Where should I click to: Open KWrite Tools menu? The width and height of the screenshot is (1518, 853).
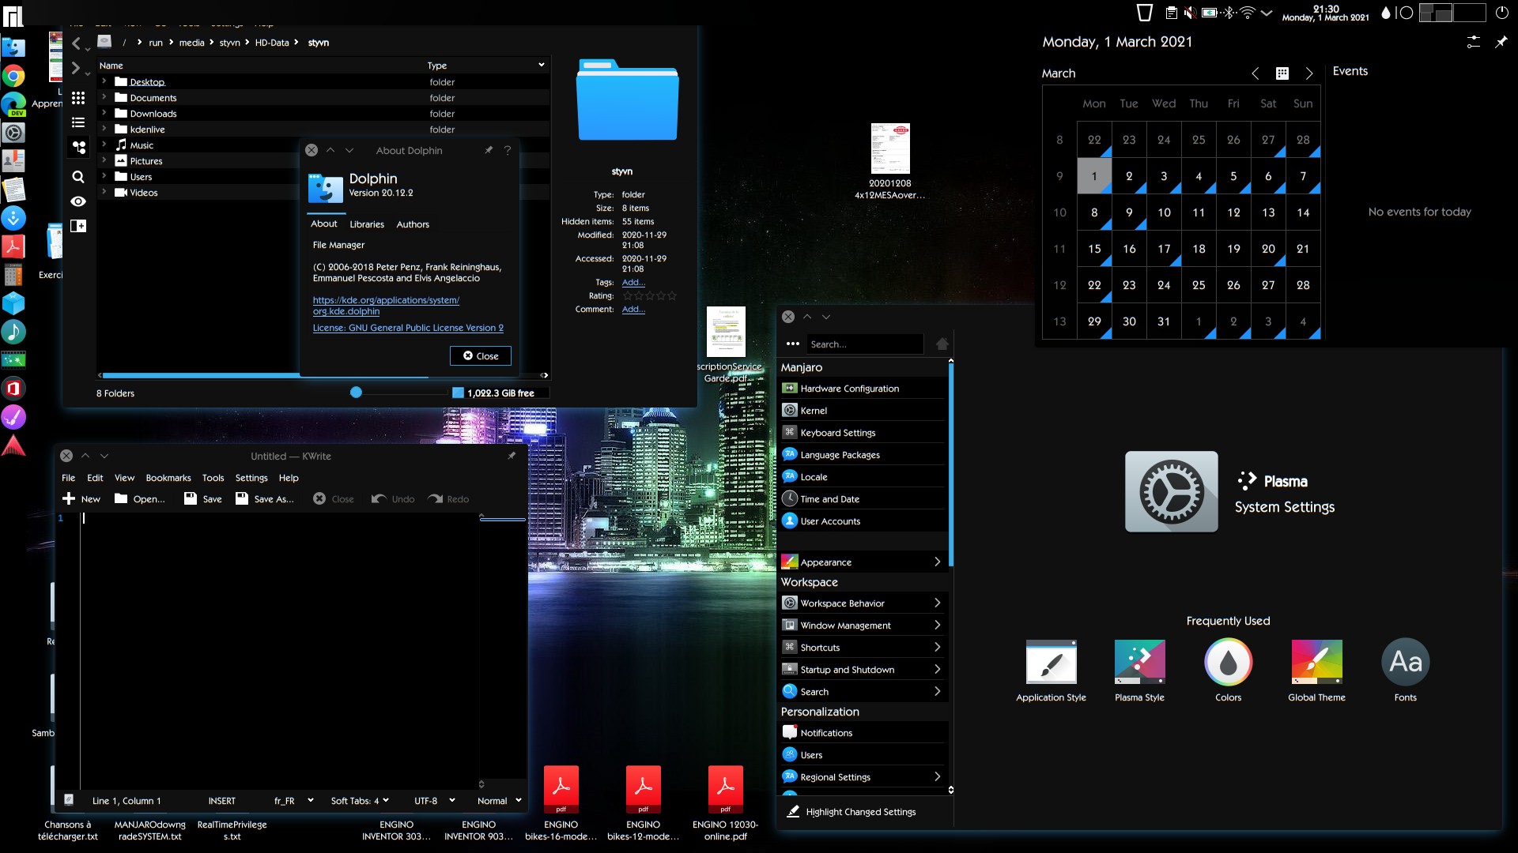coord(213,478)
